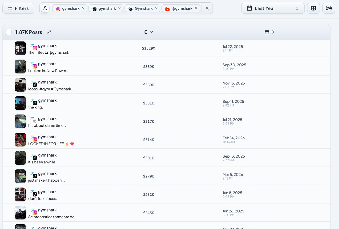Image resolution: width=339 pixels, height=229 pixels.
Task: Click TikTok icon on just make it happen row
Action: click(35, 176)
